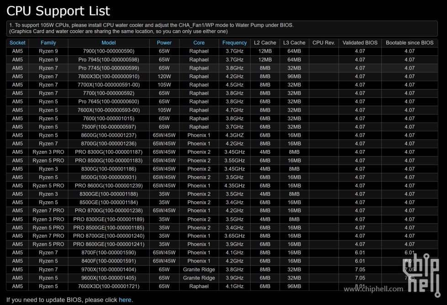Sort table by Core column header

tap(199, 43)
